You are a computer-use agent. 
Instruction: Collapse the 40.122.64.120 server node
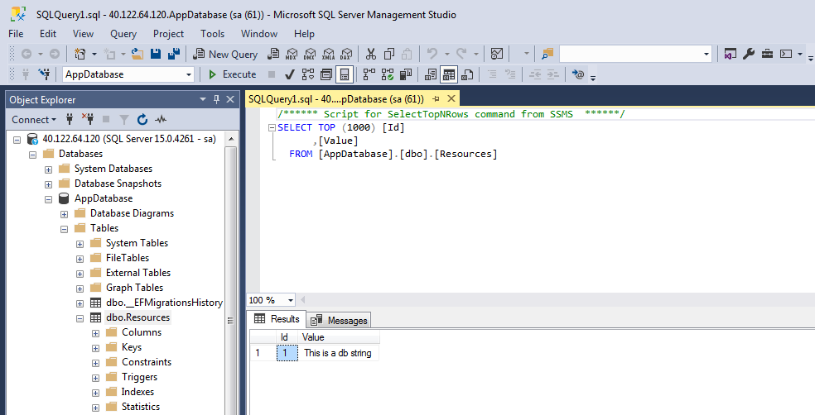point(17,140)
